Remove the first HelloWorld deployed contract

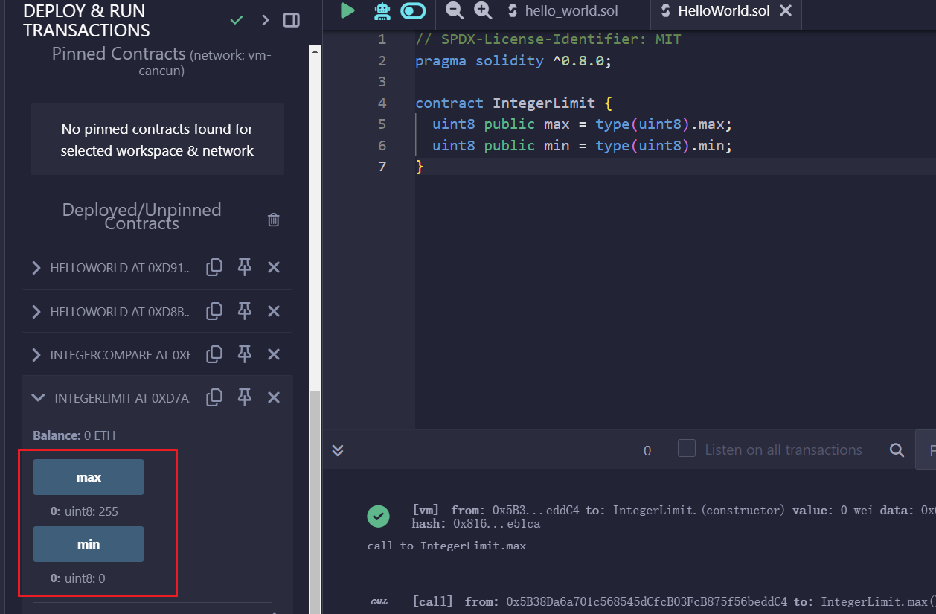tap(274, 268)
